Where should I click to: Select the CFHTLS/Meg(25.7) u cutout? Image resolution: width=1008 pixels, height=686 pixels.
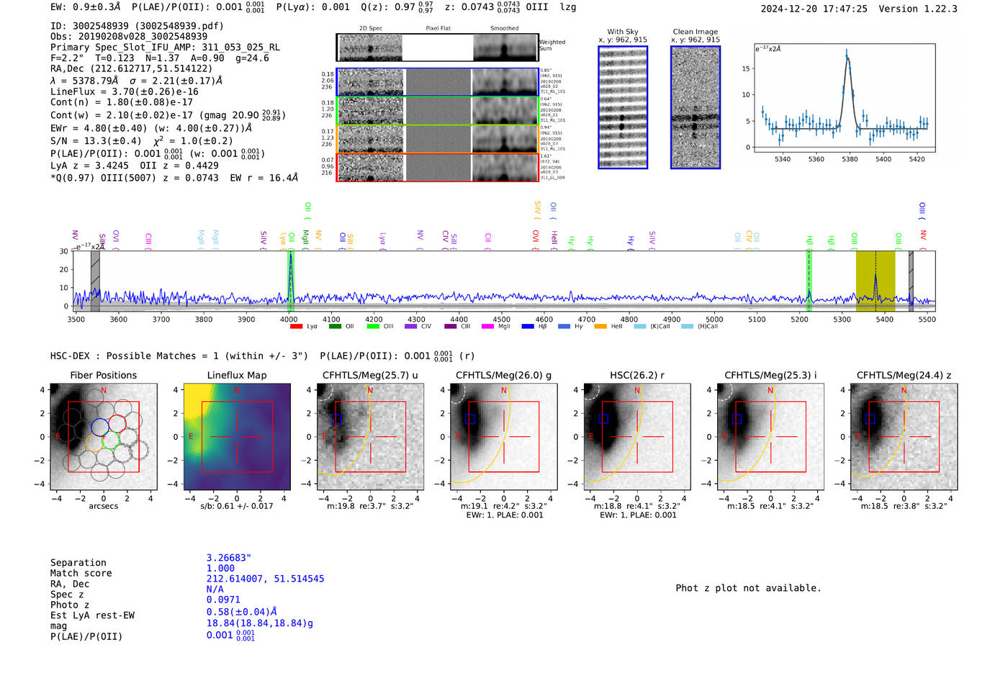pos(370,436)
